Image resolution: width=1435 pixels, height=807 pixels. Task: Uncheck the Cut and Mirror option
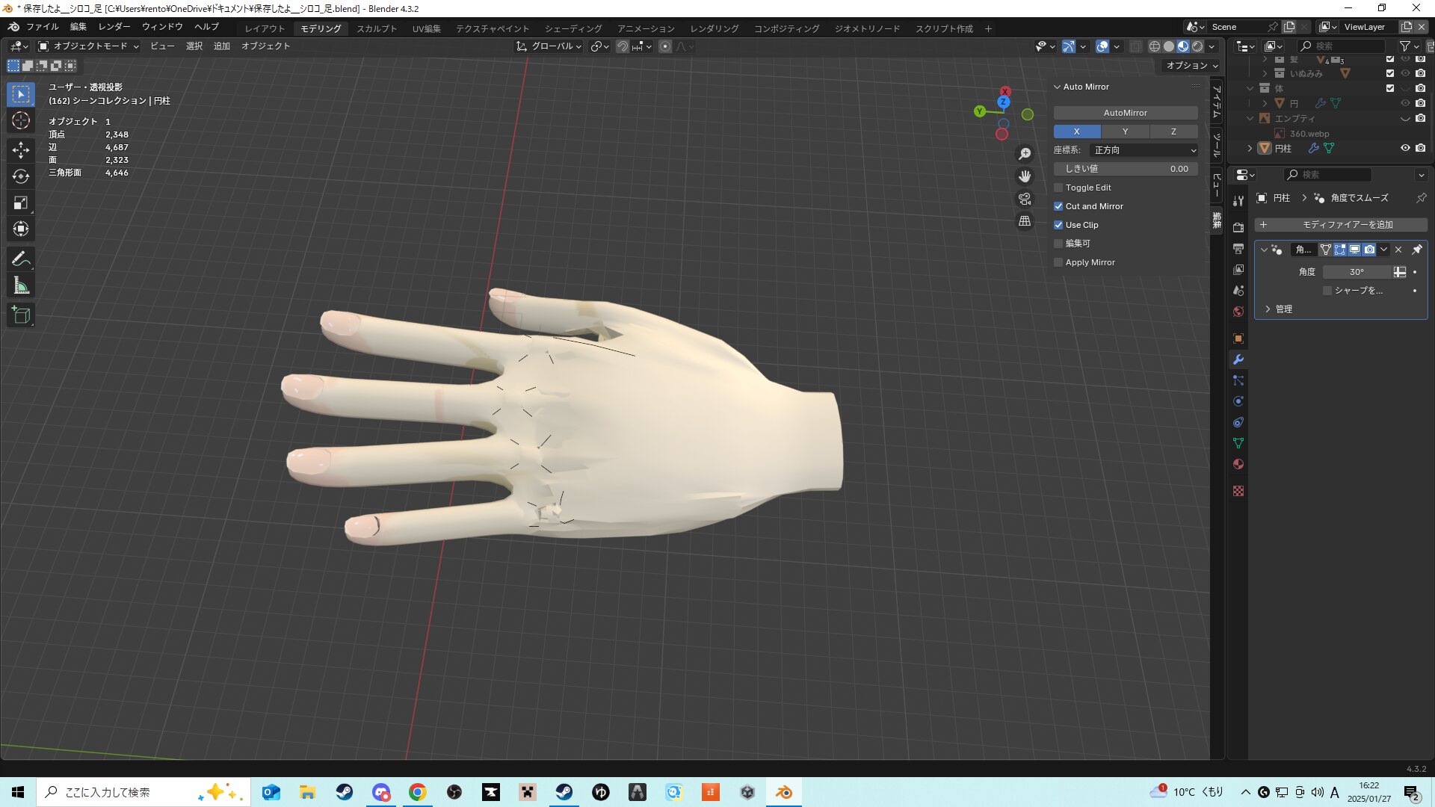[x=1058, y=206]
